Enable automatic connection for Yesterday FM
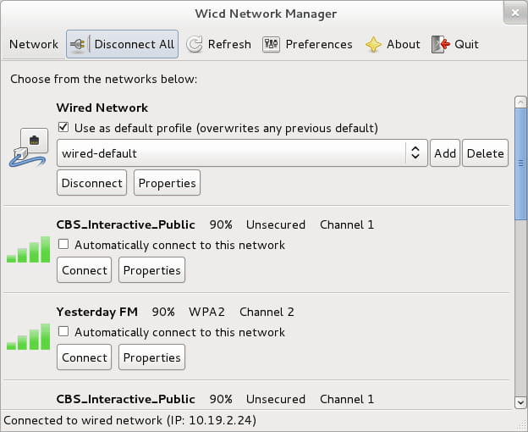The width and height of the screenshot is (528, 432). point(63,332)
